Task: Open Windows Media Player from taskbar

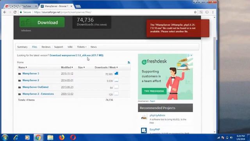Action: point(27,137)
